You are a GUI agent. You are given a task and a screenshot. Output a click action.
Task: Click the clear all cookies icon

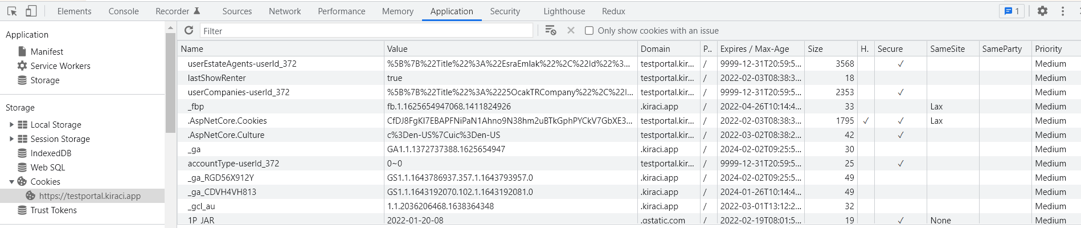coord(550,31)
